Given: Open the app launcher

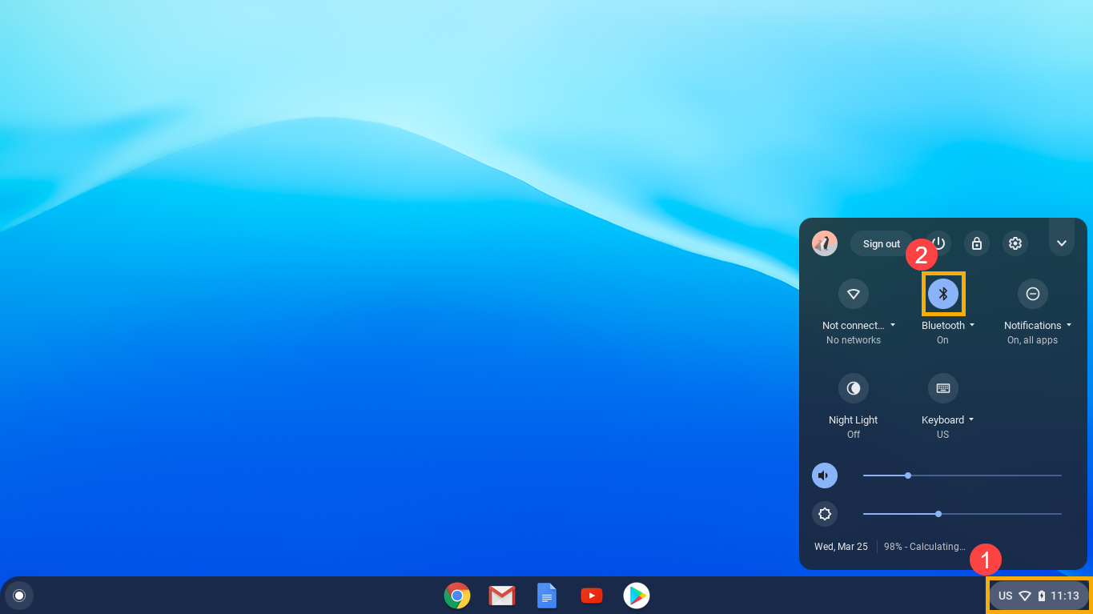Looking at the screenshot, I should click(18, 595).
